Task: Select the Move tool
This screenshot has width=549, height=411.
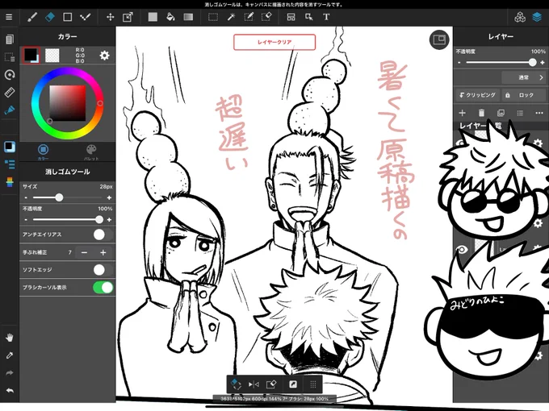Action: coord(111,17)
